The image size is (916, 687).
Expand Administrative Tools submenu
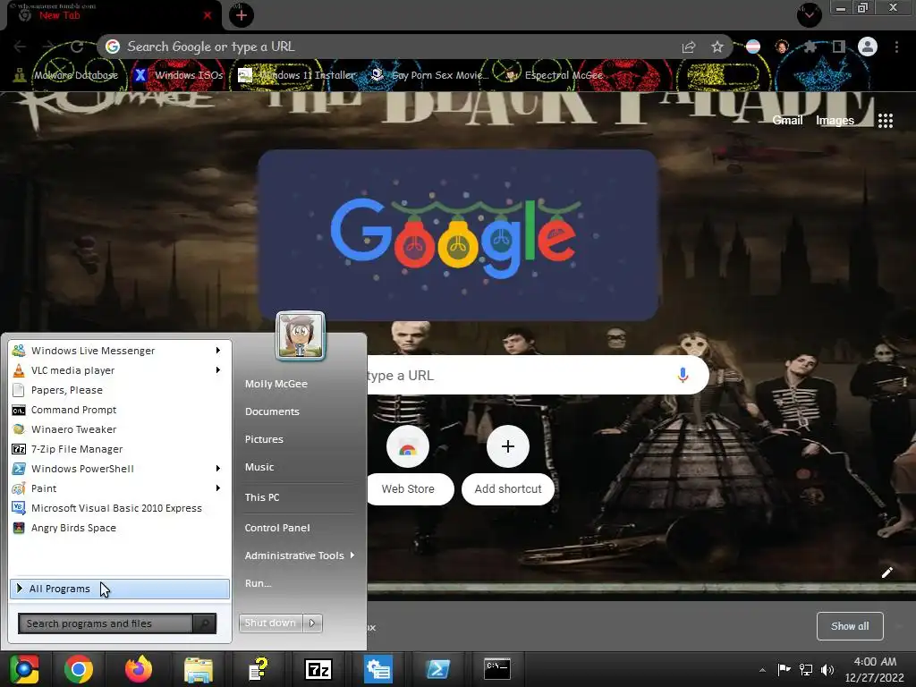(x=300, y=556)
